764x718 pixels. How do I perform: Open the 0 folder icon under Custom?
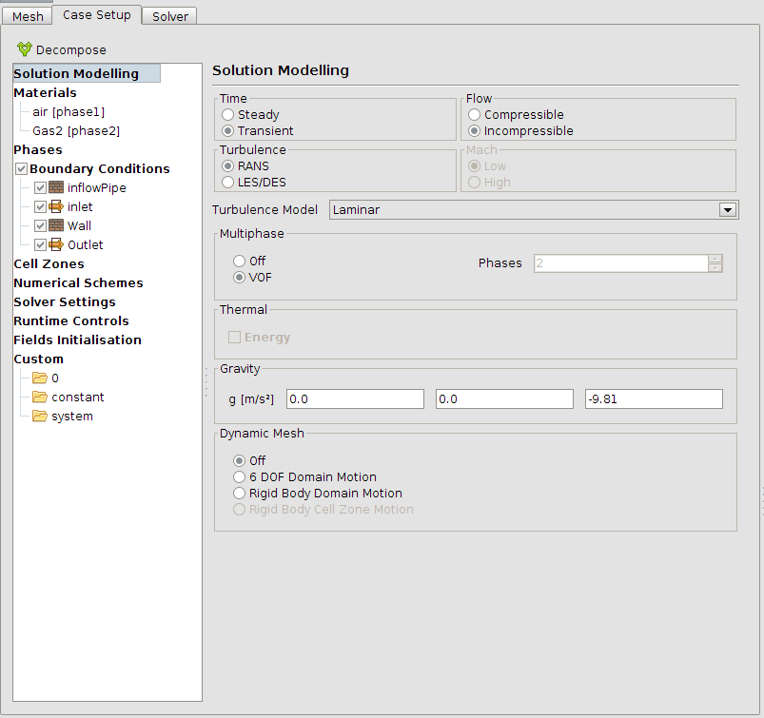(40, 378)
